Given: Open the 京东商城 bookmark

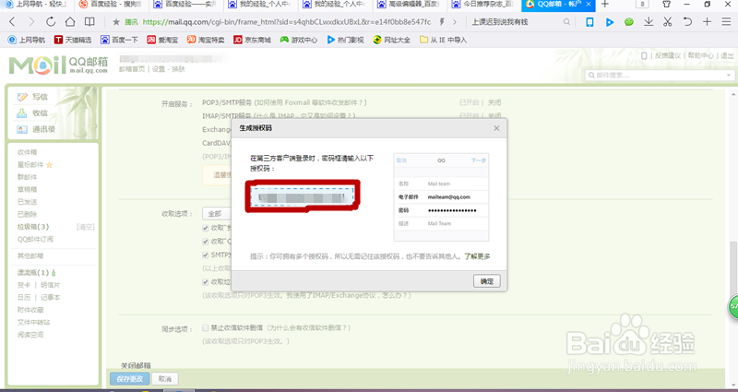Looking at the screenshot, I should point(252,40).
